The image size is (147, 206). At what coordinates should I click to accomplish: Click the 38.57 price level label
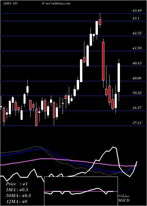137,108
